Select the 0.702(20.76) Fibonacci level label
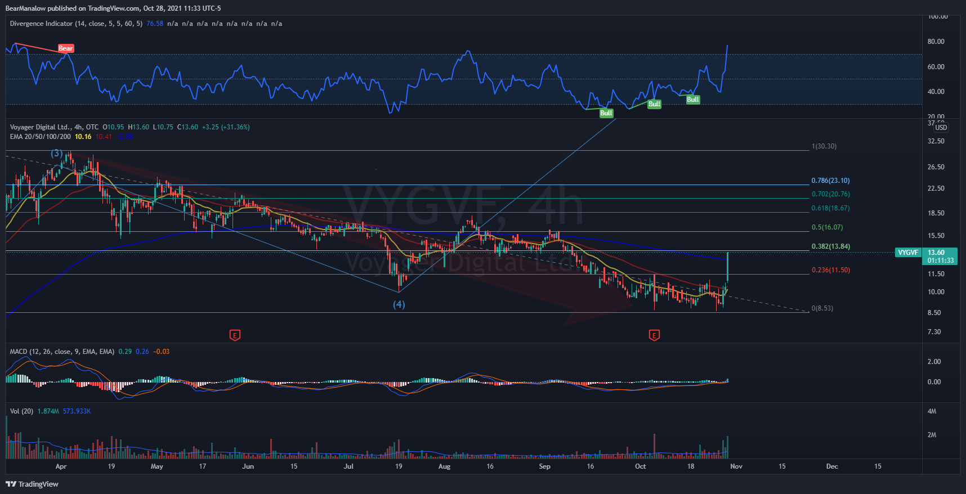Screen dimensions: 966x494 pos(830,194)
